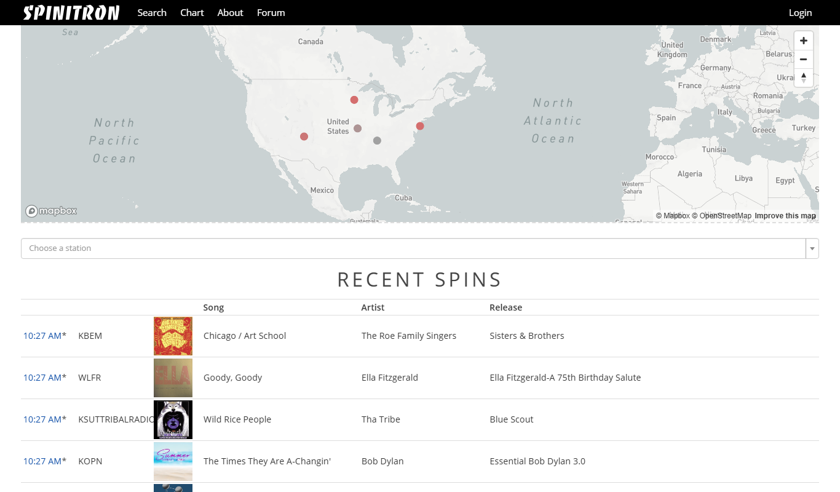Click release Ella Fitzgerald-A 75th Birthday Salute
This screenshot has width=840, height=492.
tap(565, 378)
